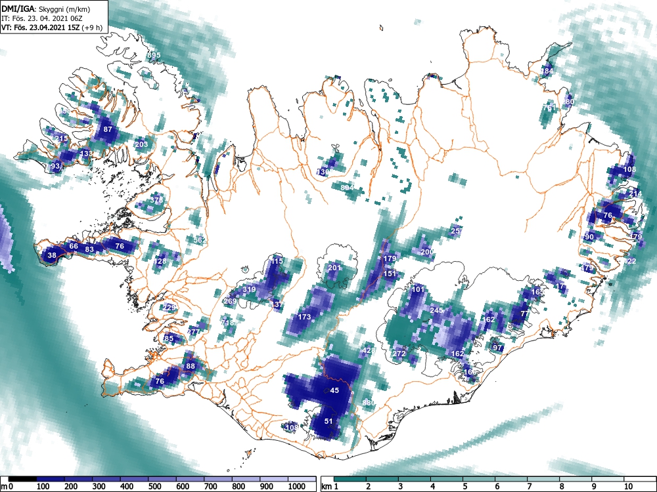Image resolution: width=657 pixels, height=492 pixels.
Task: Click the '272' value on the map
Action: click(399, 354)
